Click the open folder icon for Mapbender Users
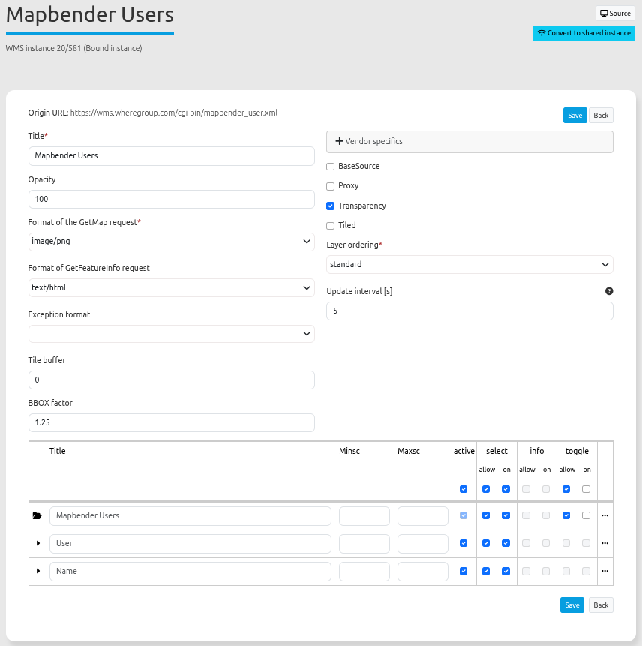The width and height of the screenshot is (642, 646). click(37, 515)
